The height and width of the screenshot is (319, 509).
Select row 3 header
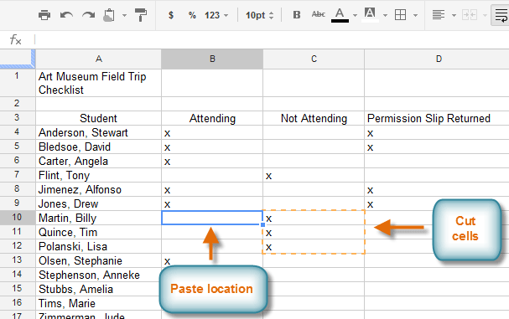(x=18, y=118)
